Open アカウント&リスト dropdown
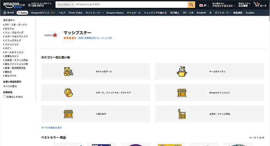The height and width of the screenshot is (146, 270). (x=223, y=5)
